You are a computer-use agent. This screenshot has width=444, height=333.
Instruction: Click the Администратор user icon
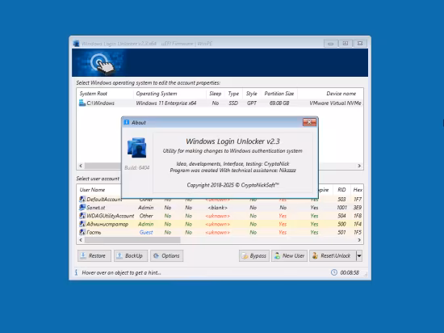pos(82,224)
